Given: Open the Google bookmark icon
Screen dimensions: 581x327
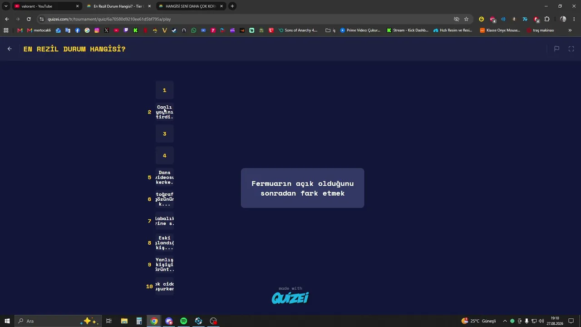Looking at the screenshot, I should [87, 30].
